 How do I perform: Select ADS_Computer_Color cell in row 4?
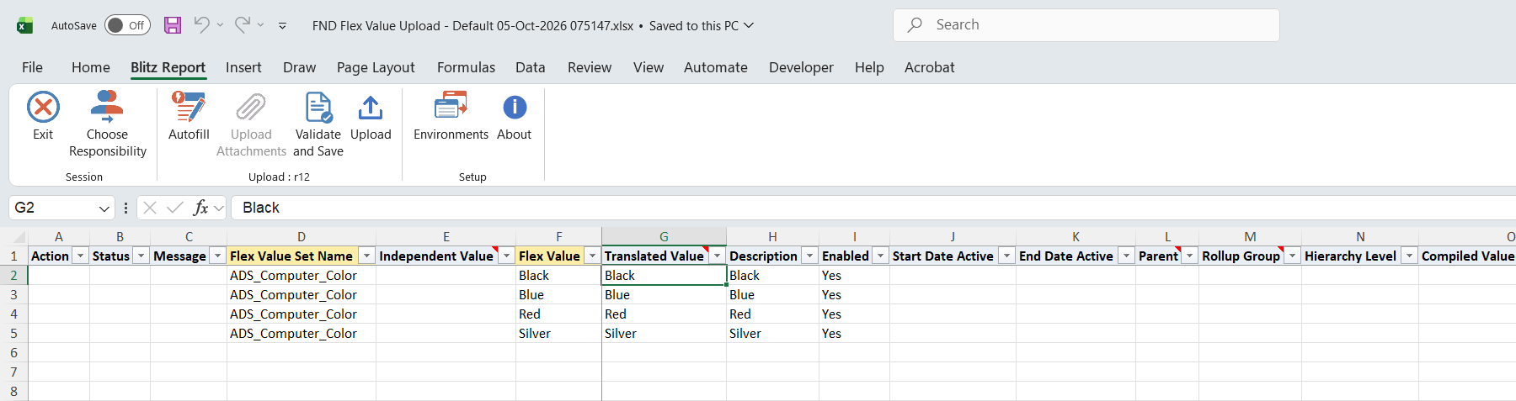click(x=302, y=314)
